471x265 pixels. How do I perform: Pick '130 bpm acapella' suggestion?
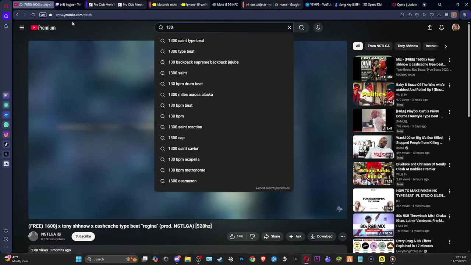[x=224, y=159]
